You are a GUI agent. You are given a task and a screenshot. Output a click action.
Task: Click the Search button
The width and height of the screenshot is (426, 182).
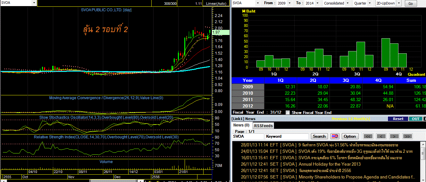pos(319,136)
